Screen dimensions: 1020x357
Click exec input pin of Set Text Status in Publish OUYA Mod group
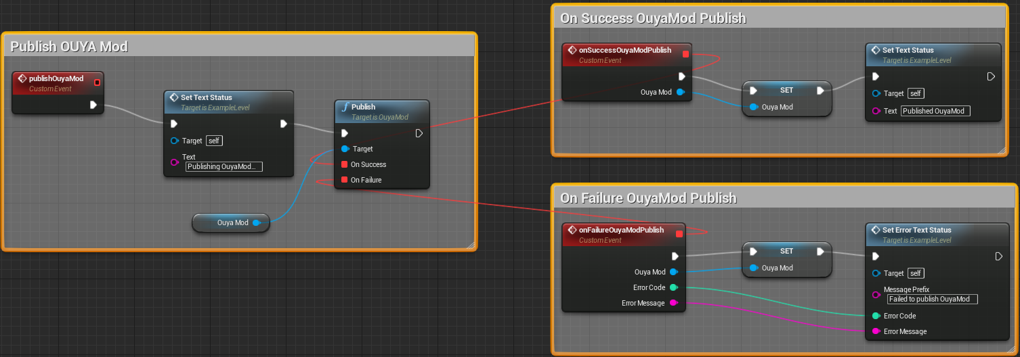coord(174,124)
